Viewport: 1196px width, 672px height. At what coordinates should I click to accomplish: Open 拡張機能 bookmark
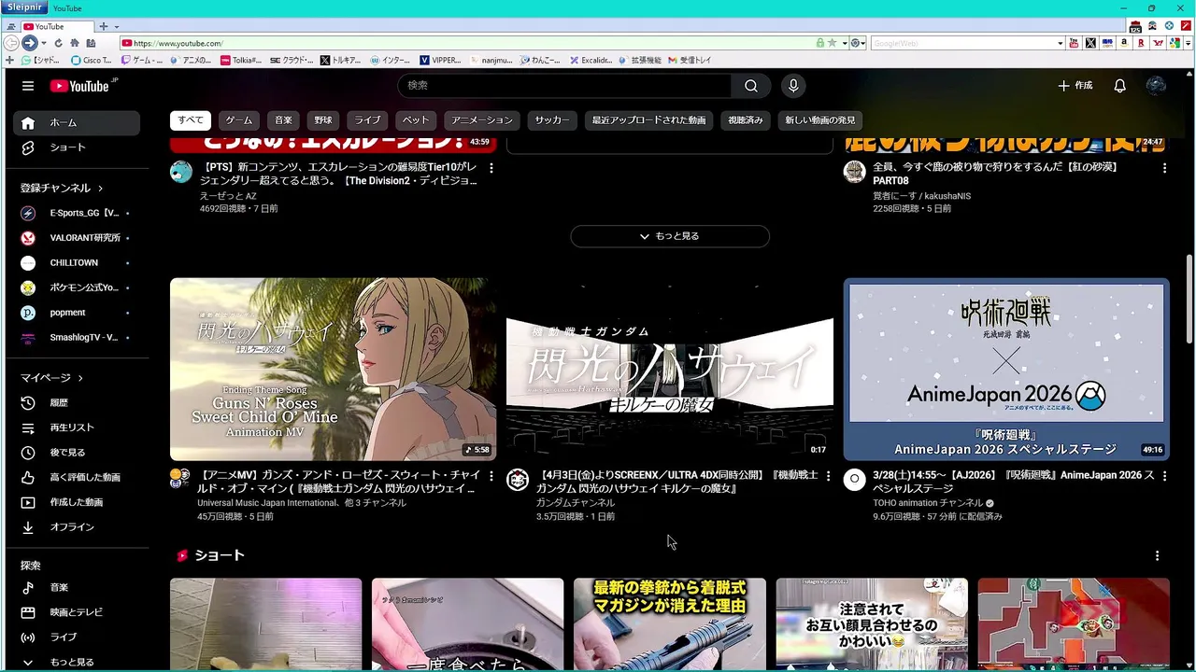tap(639, 60)
